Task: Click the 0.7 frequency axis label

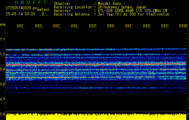Action: click(x=2, y=99)
